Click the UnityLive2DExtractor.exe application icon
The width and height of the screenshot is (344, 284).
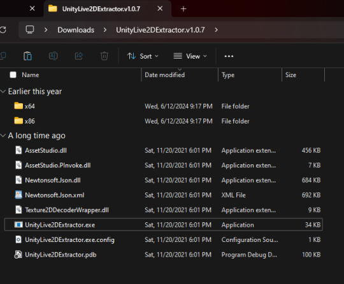click(18, 225)
